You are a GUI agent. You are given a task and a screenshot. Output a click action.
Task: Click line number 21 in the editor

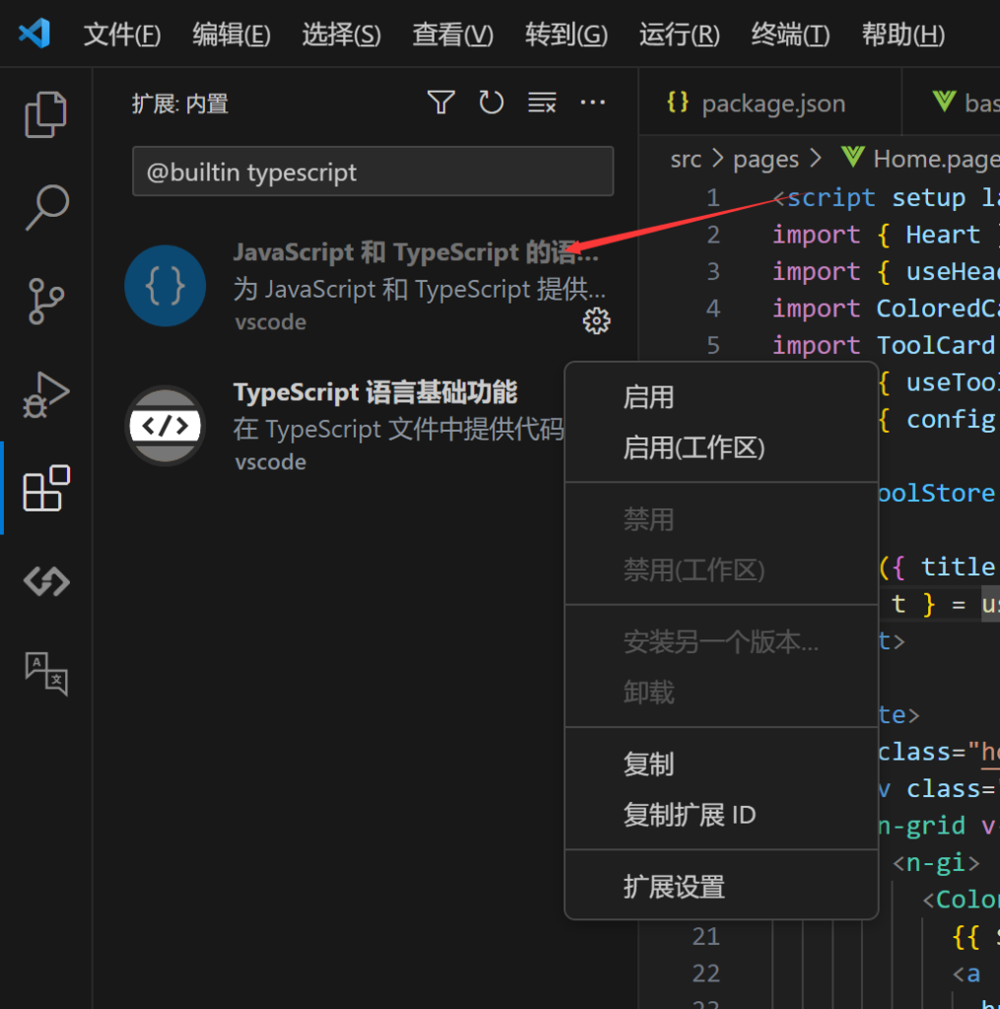705,936
